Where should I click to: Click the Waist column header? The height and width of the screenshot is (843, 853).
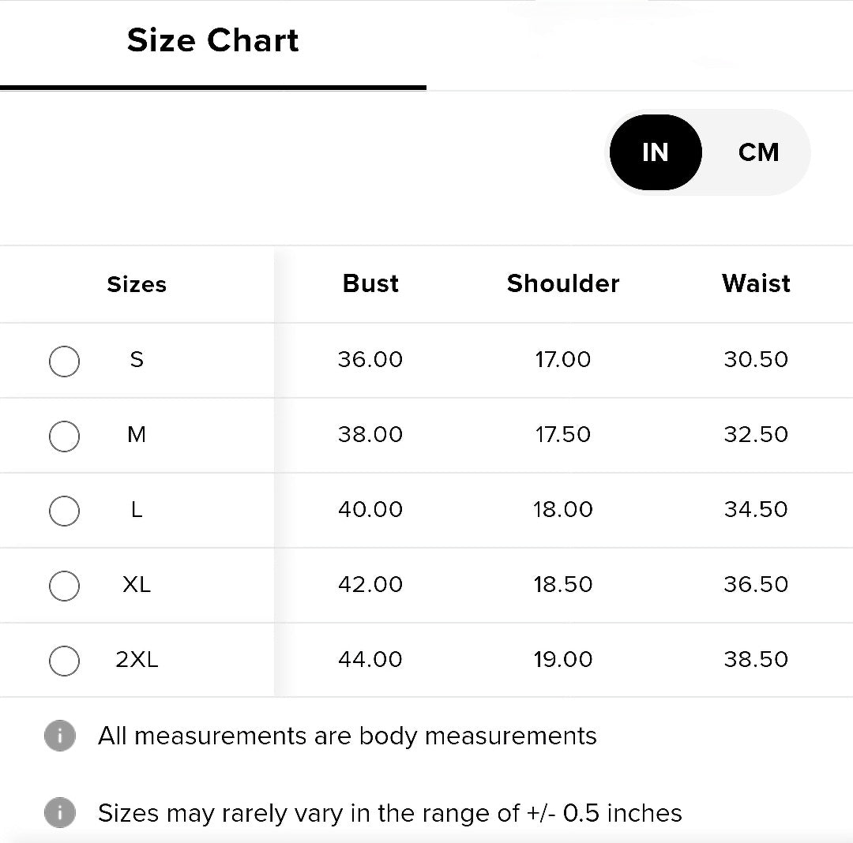click(x=756, y=283)
